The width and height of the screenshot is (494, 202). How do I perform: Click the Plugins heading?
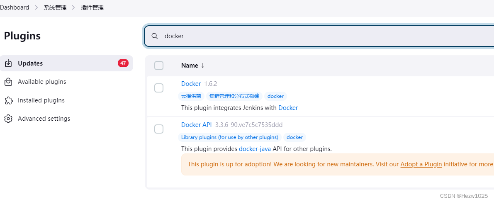pos(22,36)
